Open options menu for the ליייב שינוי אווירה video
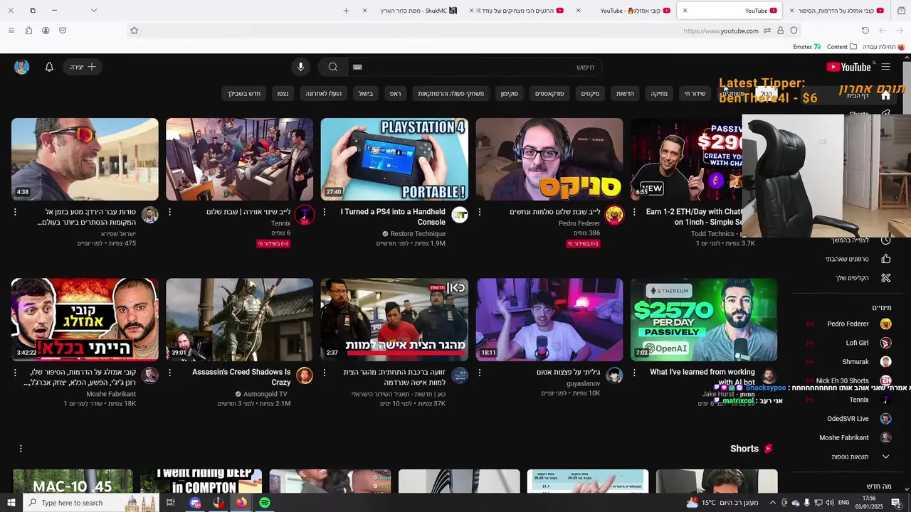The image size is (911, 512). tap(169, 212)
